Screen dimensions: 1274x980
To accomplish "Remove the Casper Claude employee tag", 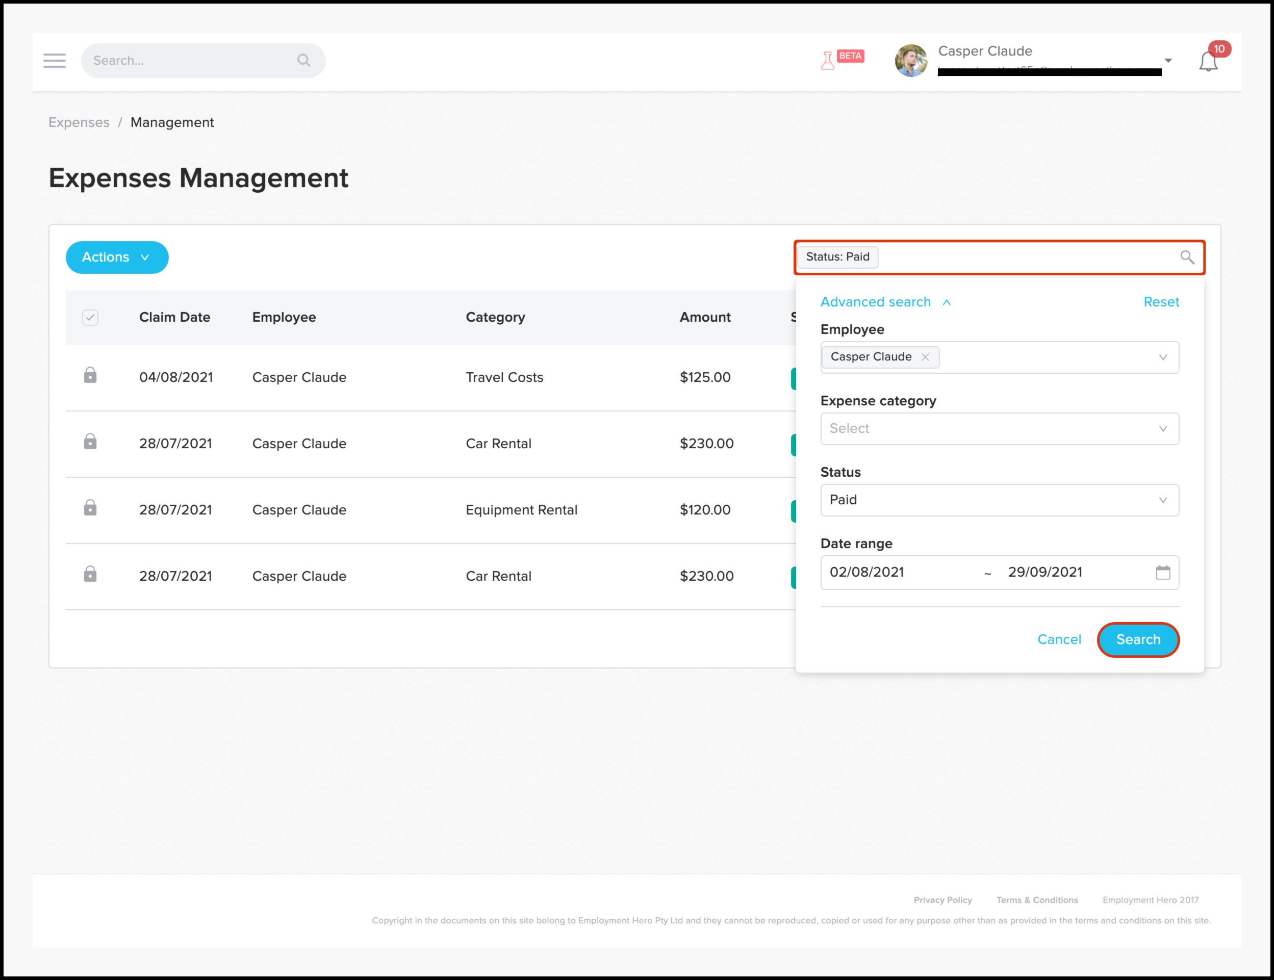I will (925, 357).
